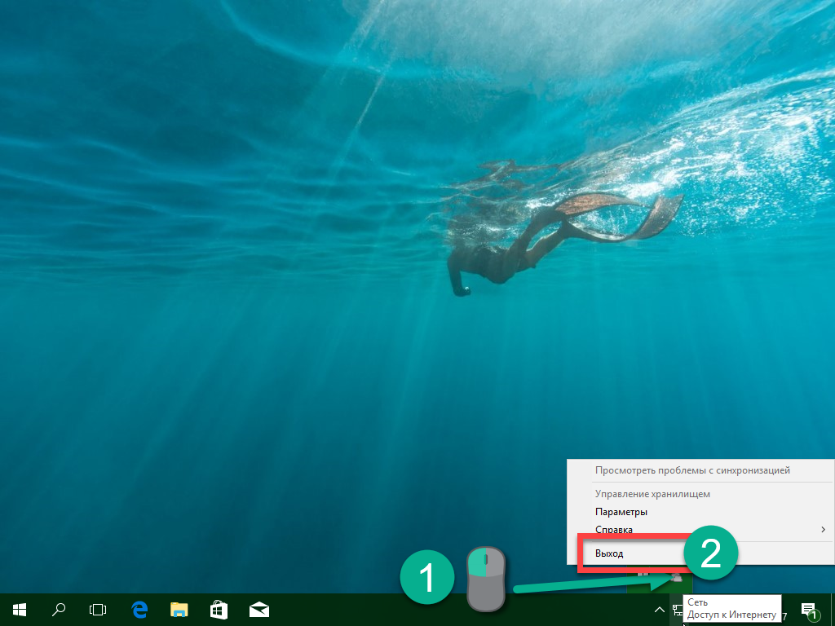This screenshot has height=626, width=835.
Task: Open the Action Center notification icon
Action: [809, 609]
